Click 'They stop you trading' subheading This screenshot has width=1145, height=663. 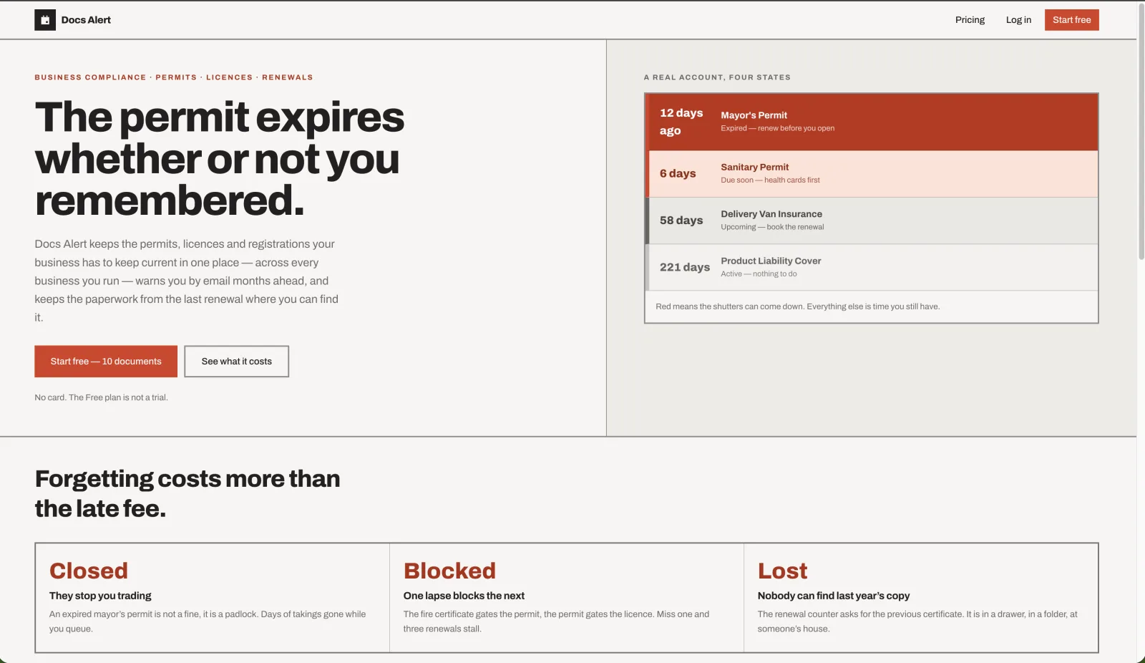[100, 596]
